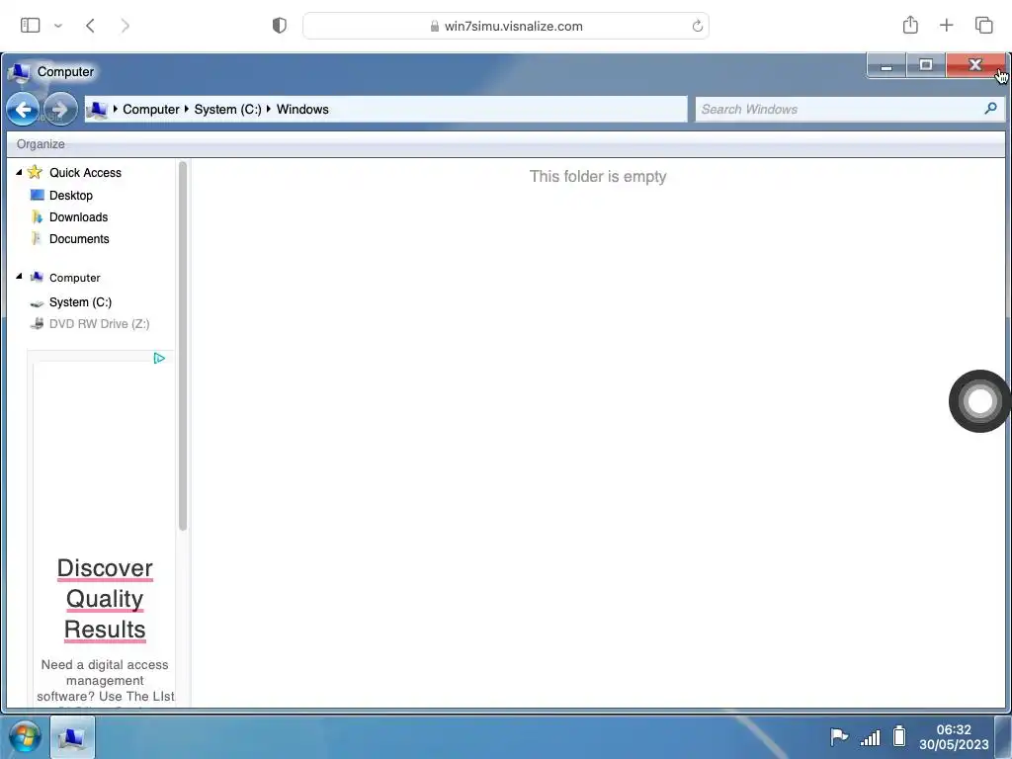Click the Computer icon in the sidebar tree

[x=37, y=278]
